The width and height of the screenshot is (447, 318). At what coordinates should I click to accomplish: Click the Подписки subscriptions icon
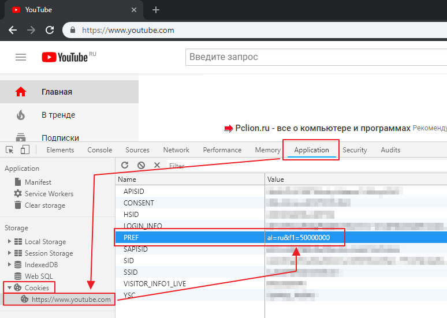point(21,137)
